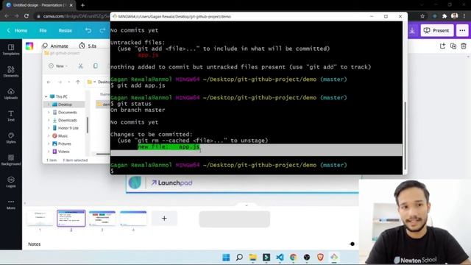The image size is (471, 265).
Task: Open the New dropdown in File Explorer
Action: click(57, 66)
